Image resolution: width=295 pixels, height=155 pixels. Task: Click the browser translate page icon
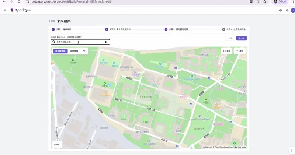pyautogui.click(x=251, y=1)
